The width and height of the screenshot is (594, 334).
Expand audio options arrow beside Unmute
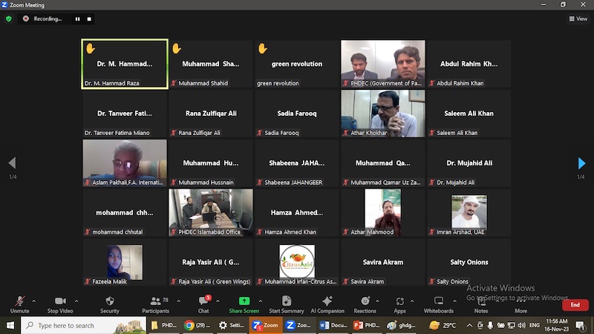click(x=33, y=301)
